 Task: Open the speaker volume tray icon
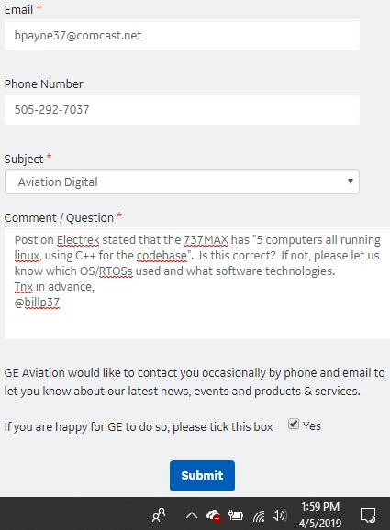pyautogui.click(x=279, y=515)
